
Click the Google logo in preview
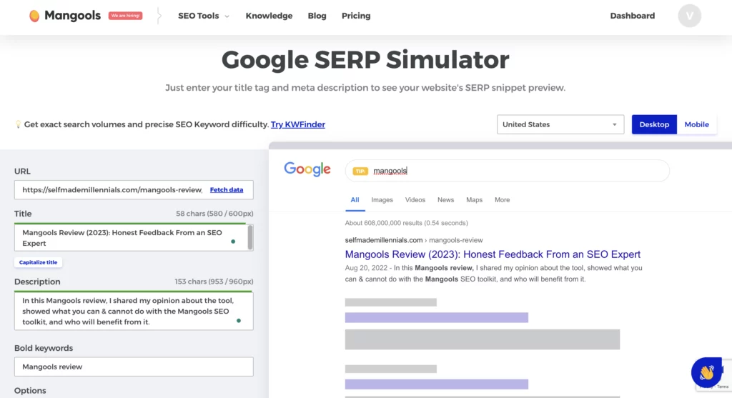307,169
